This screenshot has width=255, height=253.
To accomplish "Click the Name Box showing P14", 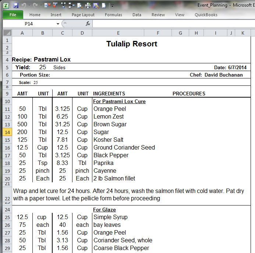I will click(x=29, y=24).
